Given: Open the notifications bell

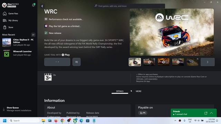Looking at the screenshot, I should (x=33, y=5).
